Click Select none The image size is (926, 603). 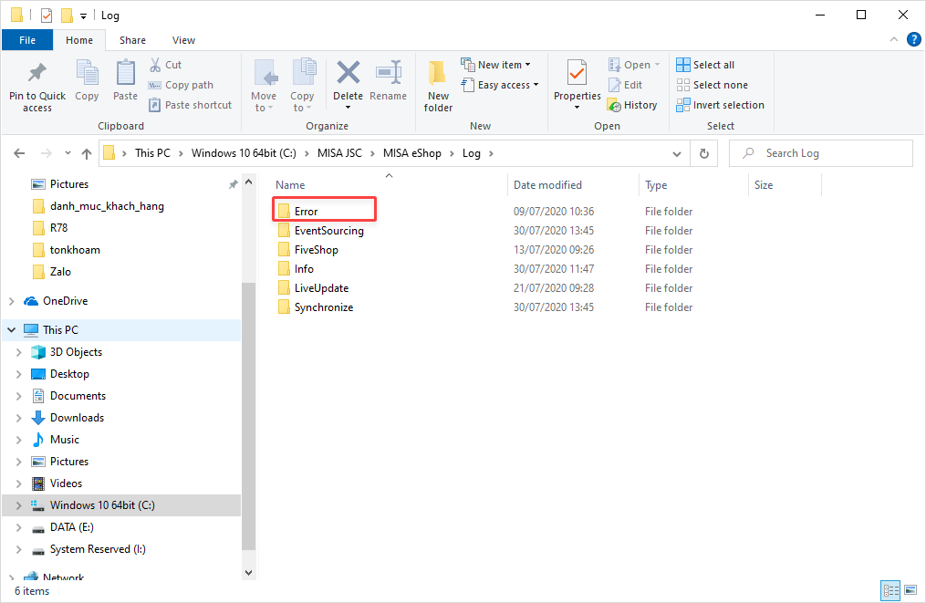(713, 85)
